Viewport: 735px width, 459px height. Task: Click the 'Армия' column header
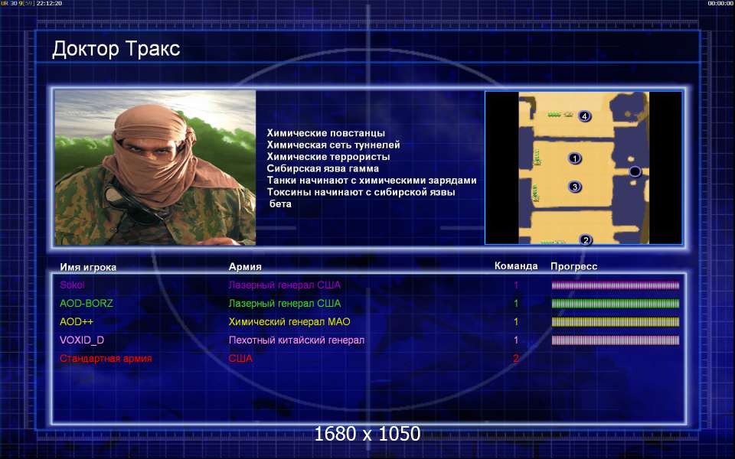point(245,266)
